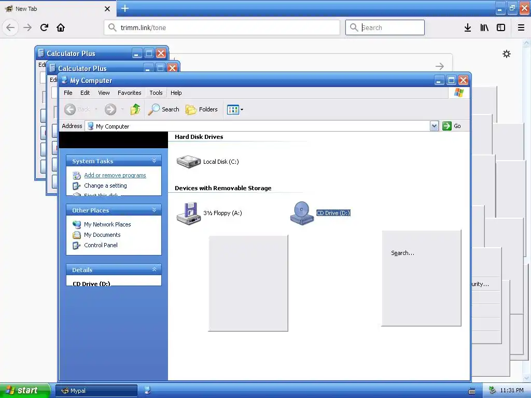Open the Edit menu in My Computer
531x398 pixels.
pos(85,93)
